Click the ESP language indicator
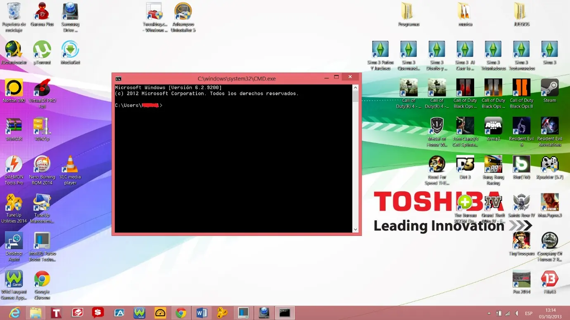The height and width of the screenshot is (320, 570). point(529,313)
